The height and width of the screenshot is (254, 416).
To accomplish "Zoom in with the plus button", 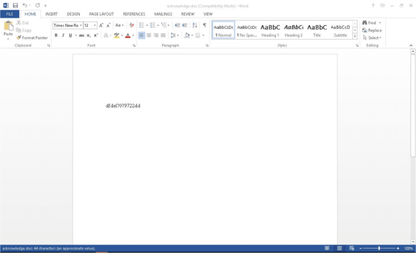I will pos(398,248).
